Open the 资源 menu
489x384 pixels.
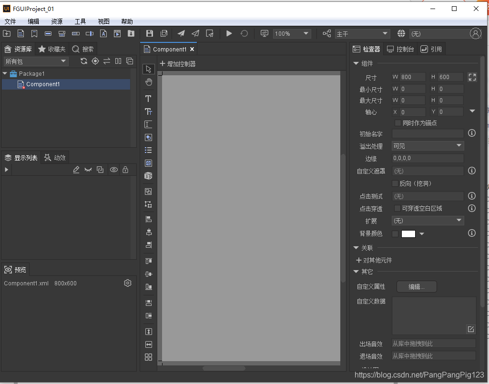(x=57, y=21)
